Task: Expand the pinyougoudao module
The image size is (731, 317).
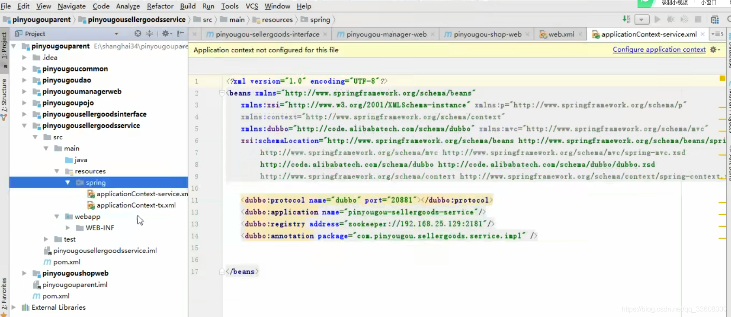Action: point(24,80)
